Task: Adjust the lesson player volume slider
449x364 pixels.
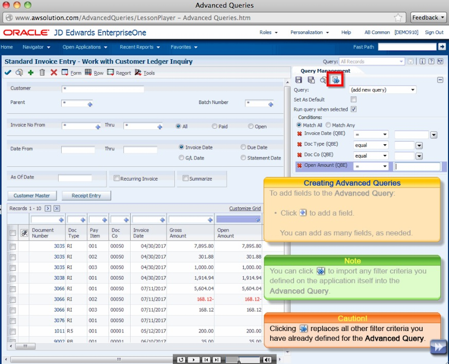Action: [244, 360]
